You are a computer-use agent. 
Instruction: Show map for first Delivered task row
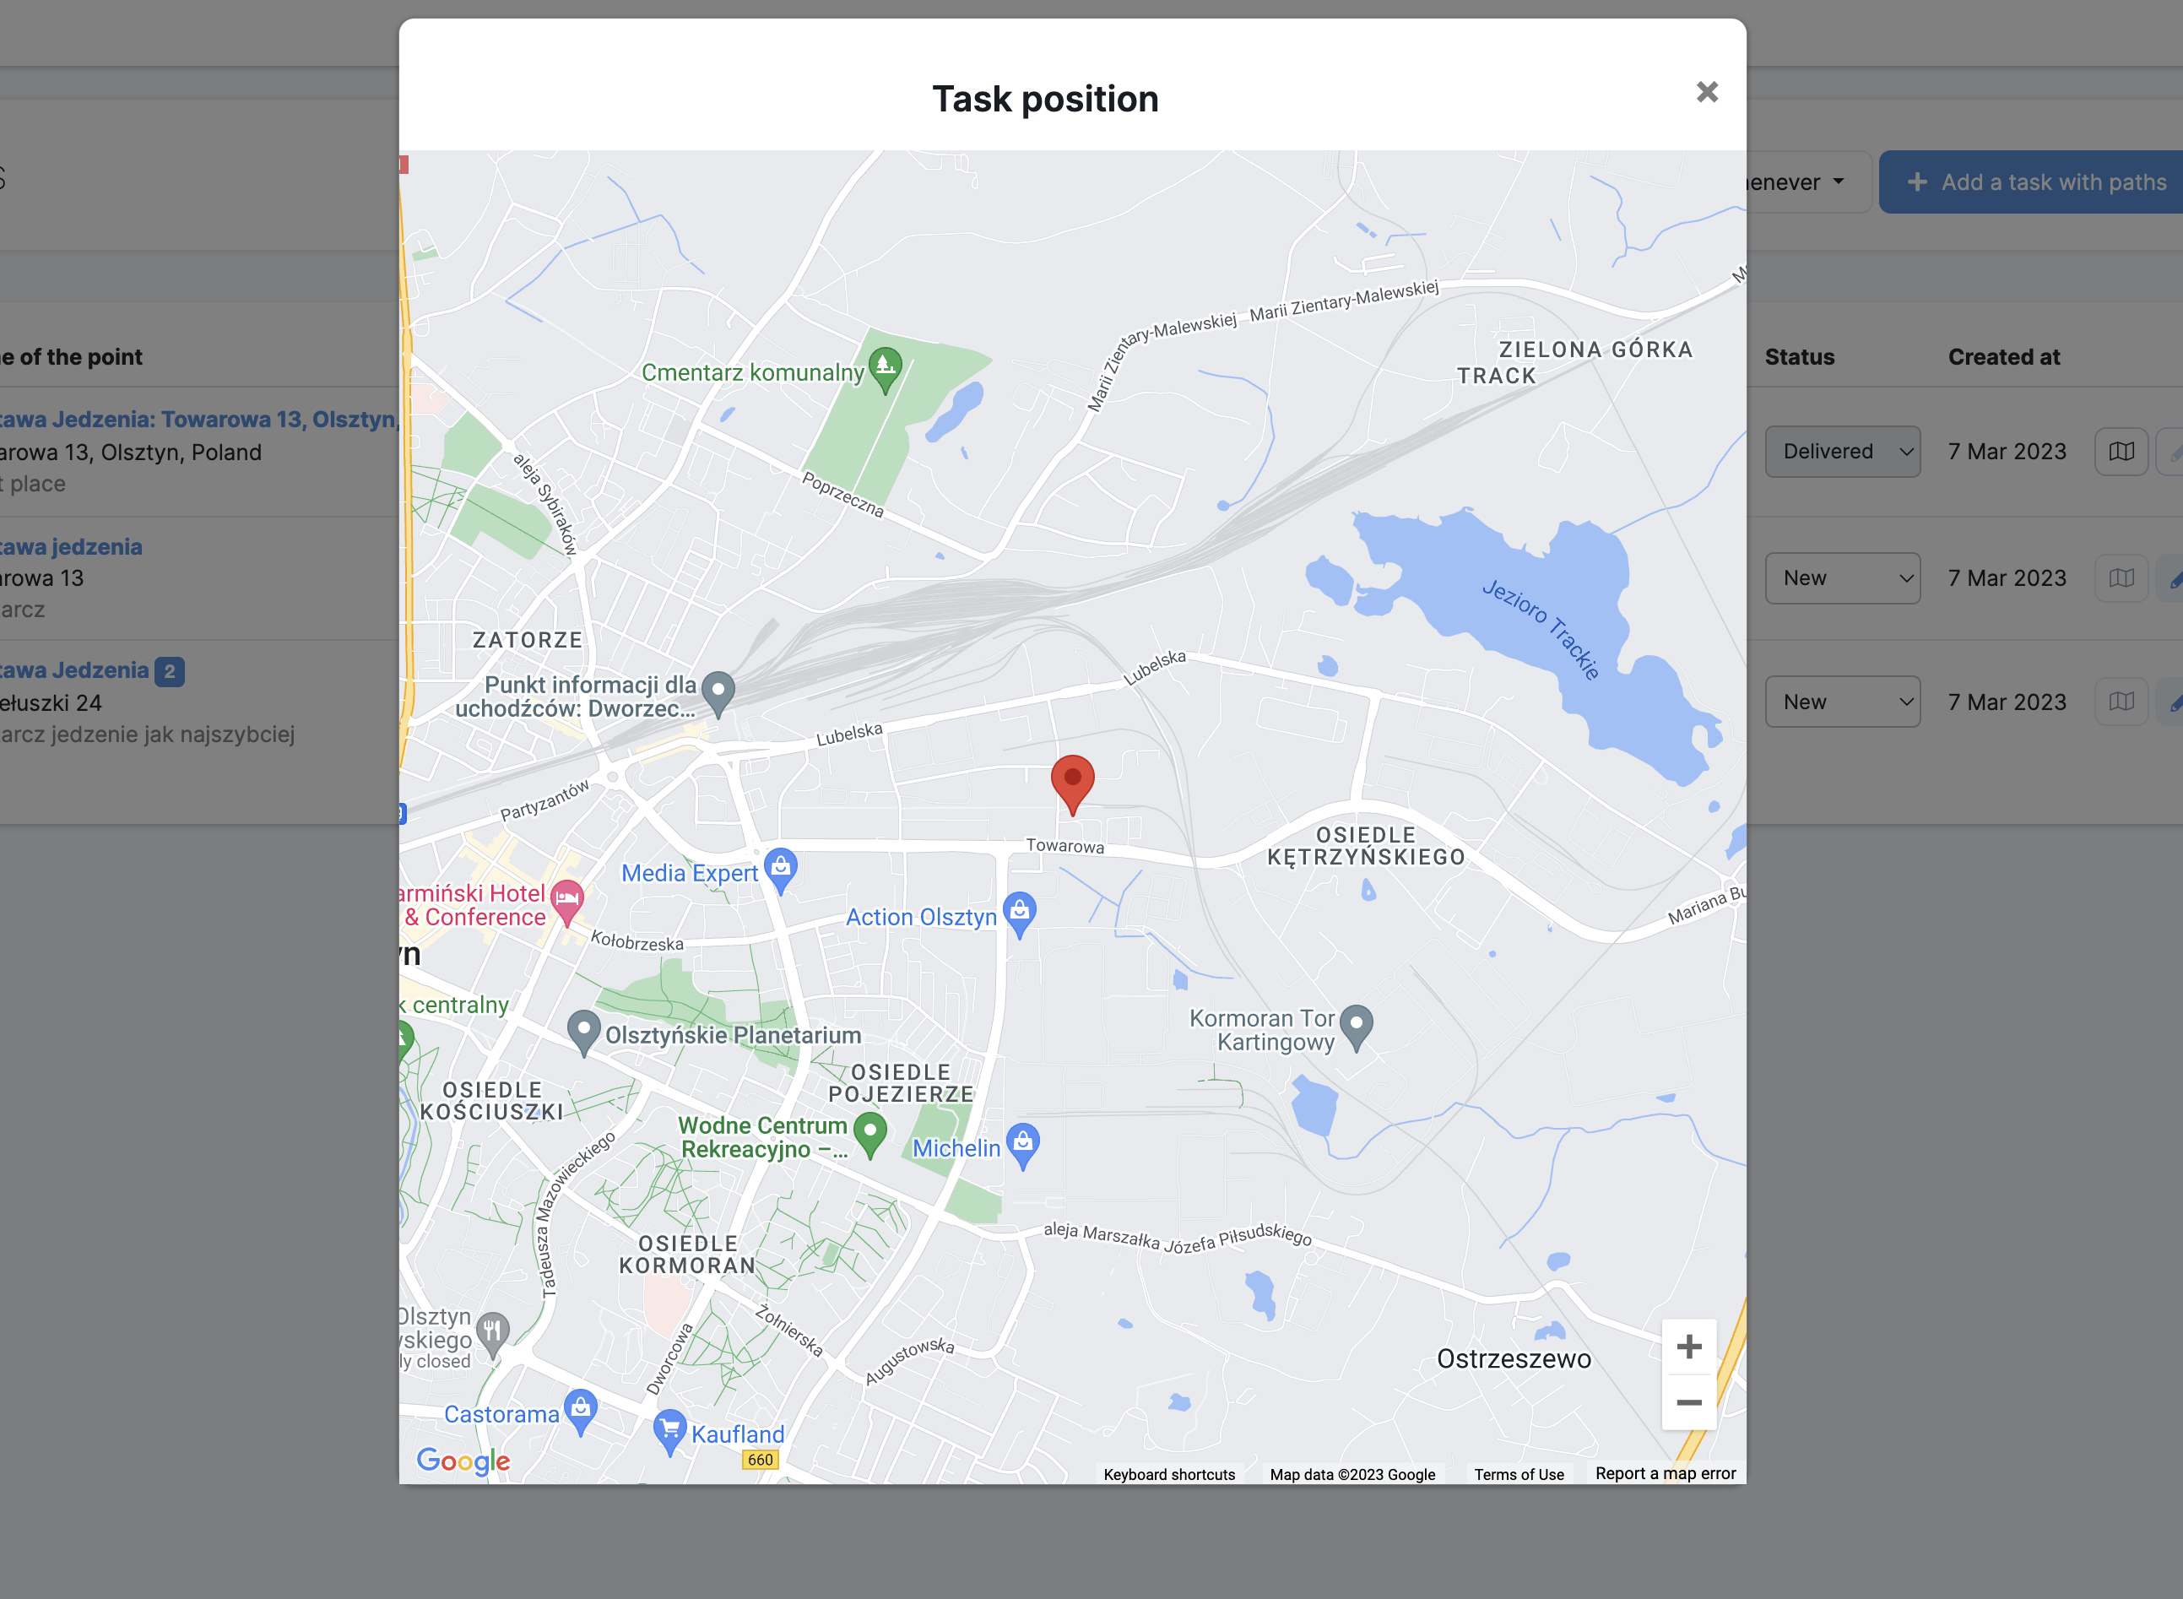point(2121,452)
